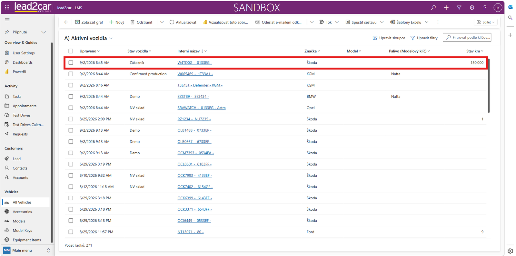Check the NT13071 row checkbox
This screenshot has height=256, width=516.
[x=71, y=232]
